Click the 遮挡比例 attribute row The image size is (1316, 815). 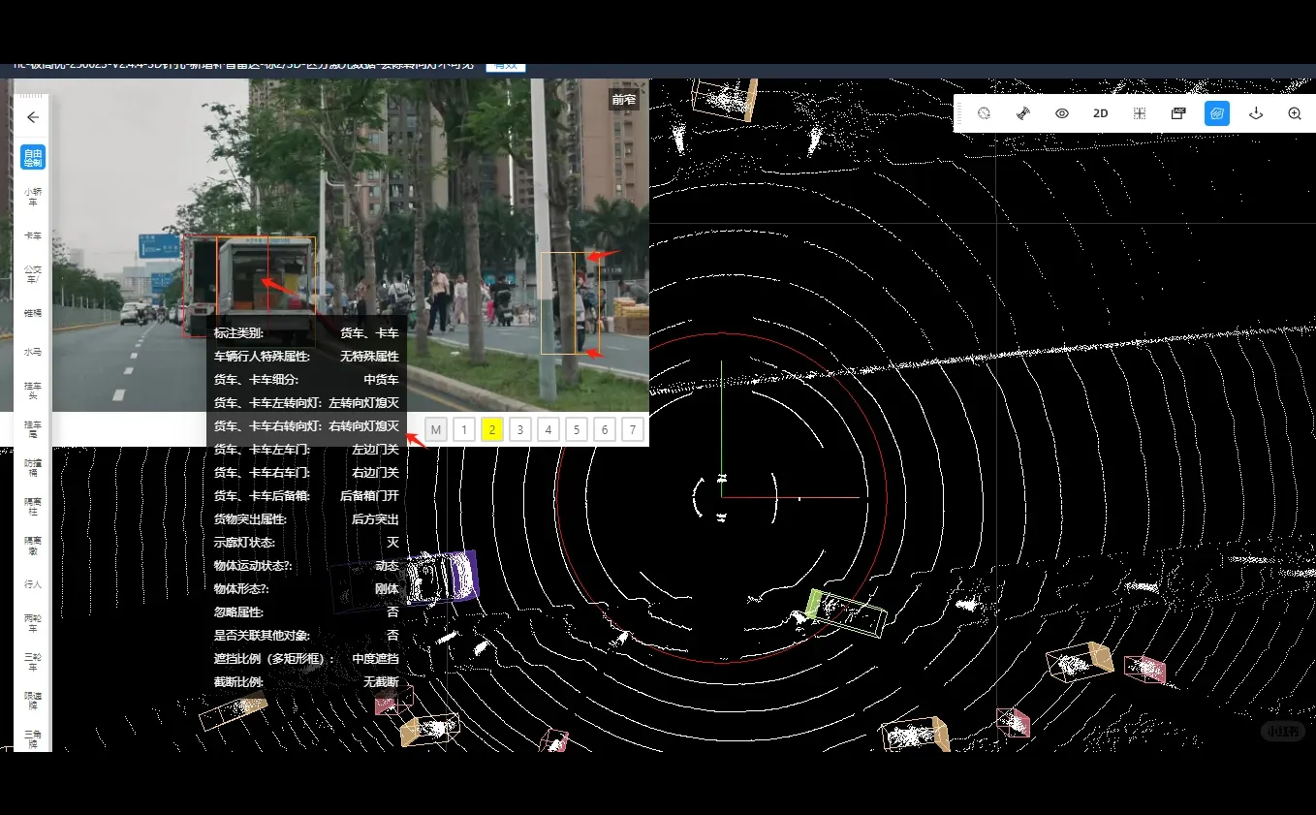pyautogui.click(x=306, y=659)
